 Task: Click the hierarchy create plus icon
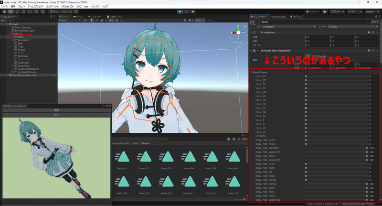(2, 20)
